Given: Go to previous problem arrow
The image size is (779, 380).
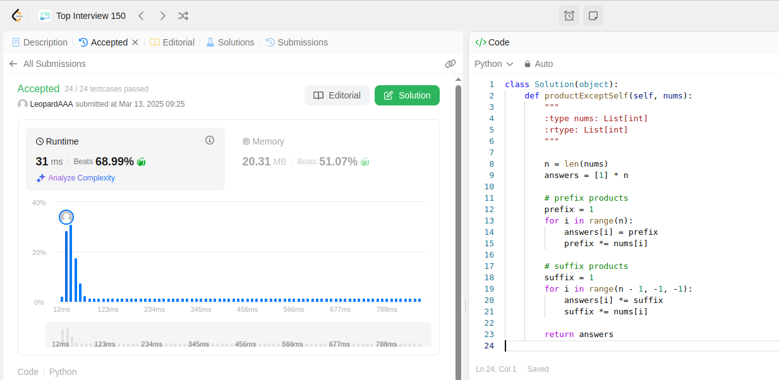Looking at the screenshot, I should click(142, 16).
